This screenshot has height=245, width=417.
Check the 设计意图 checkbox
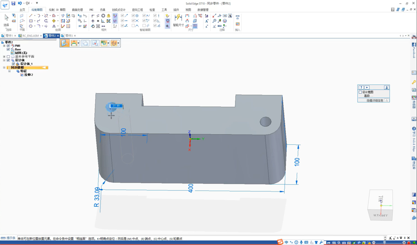(360, 92)
